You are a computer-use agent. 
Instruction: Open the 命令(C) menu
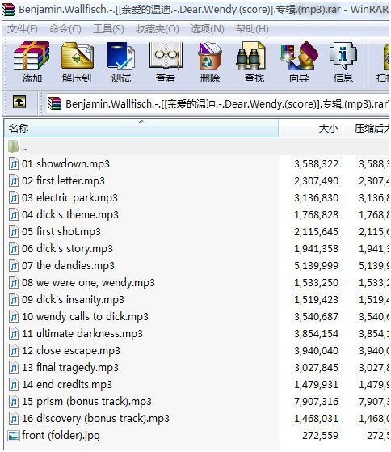65,29
